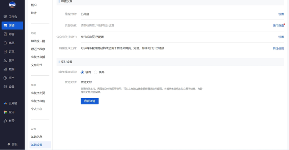Viewport: 289px width, 150px height.
Task: Open 附近小程序 menu item
Action: [x=38, y=49]
